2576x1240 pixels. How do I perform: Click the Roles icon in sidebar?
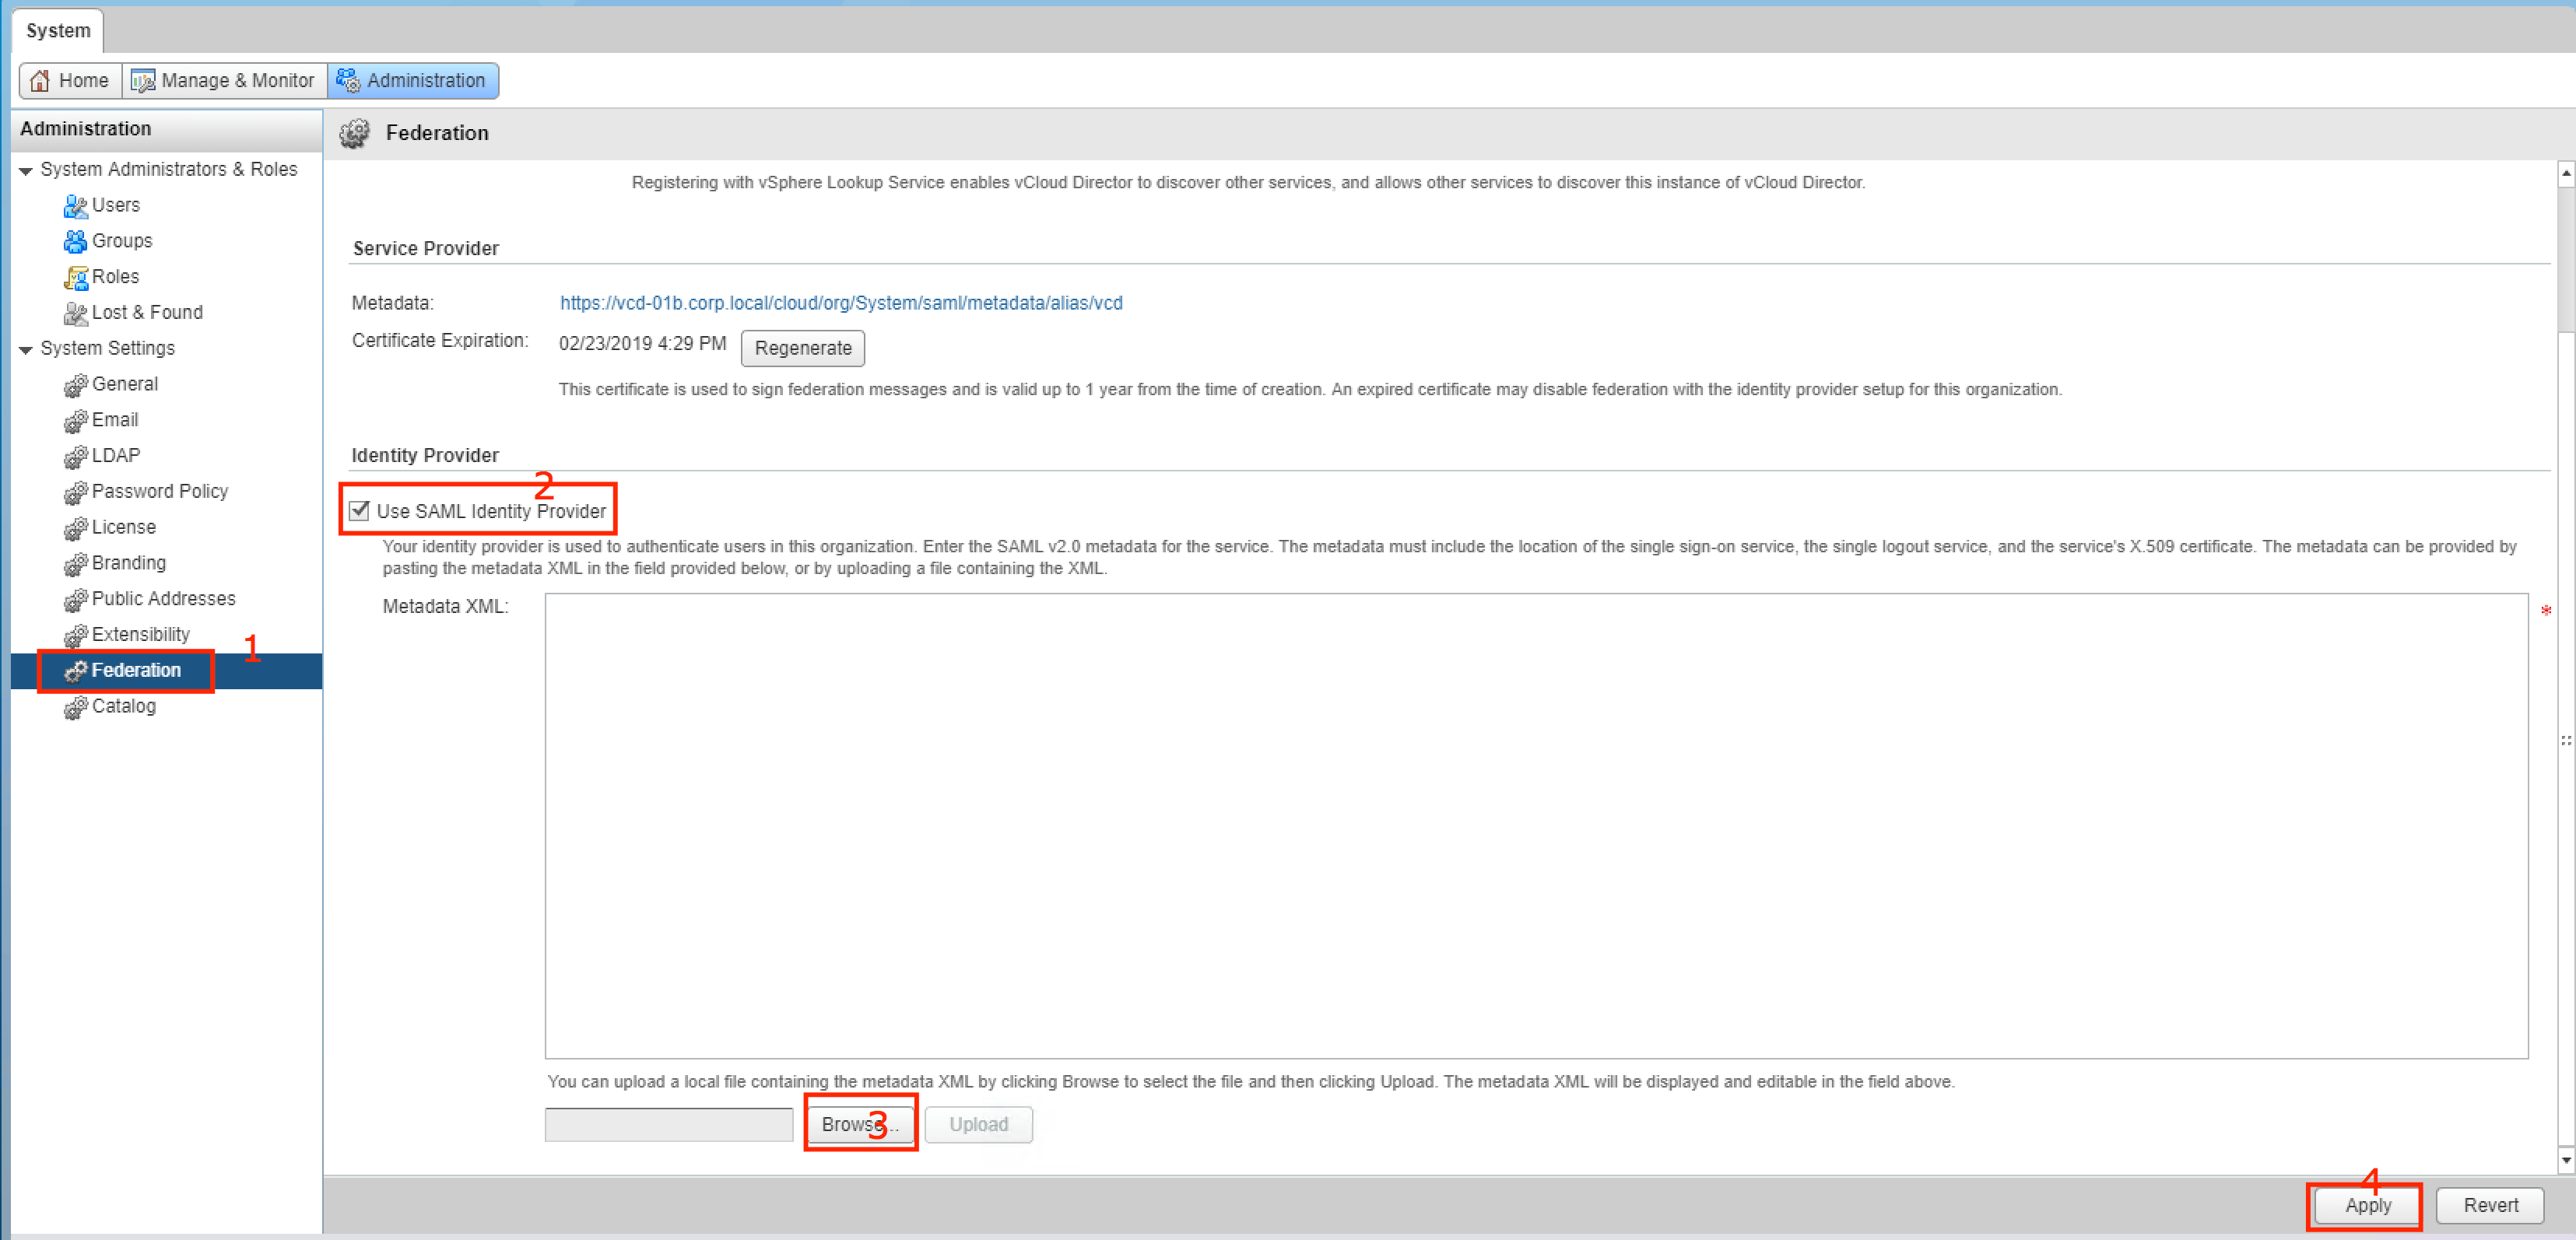point(75,278)
